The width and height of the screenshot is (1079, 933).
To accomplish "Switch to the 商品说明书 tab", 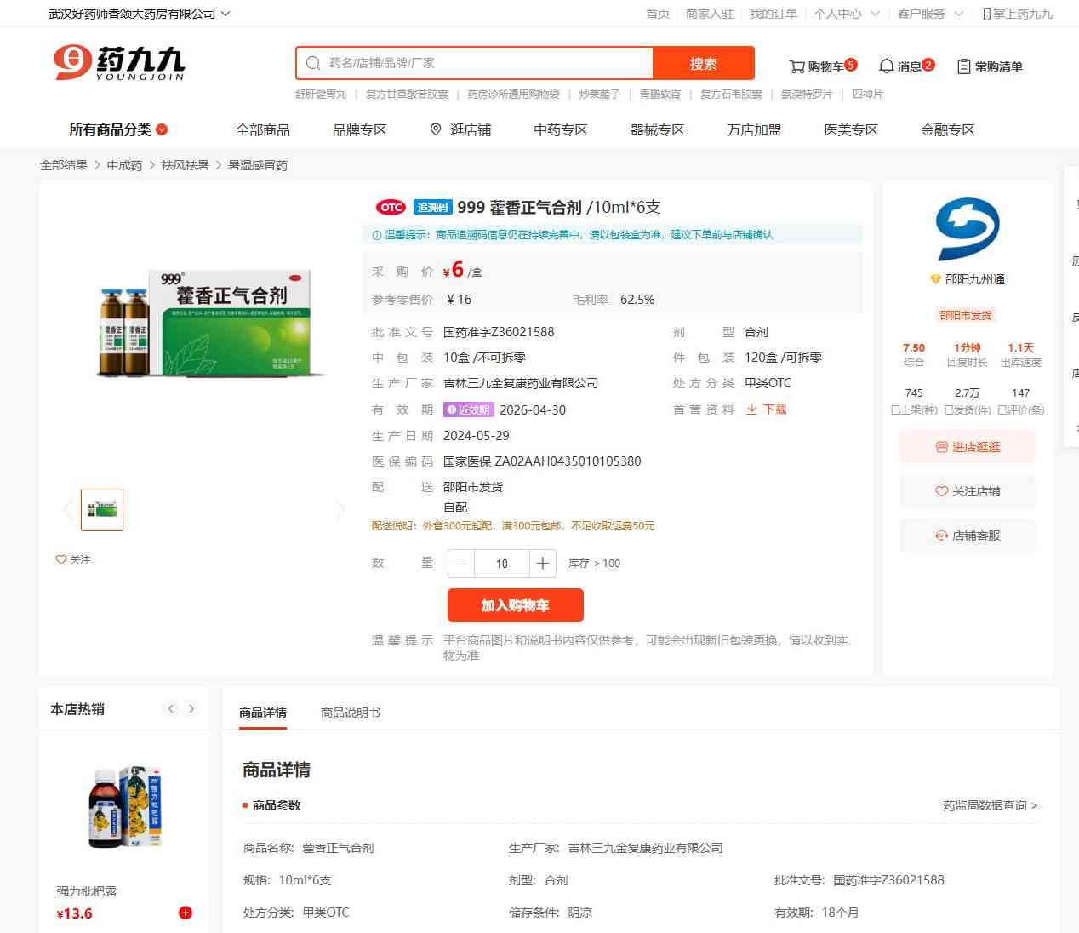I will pos(350,713).
